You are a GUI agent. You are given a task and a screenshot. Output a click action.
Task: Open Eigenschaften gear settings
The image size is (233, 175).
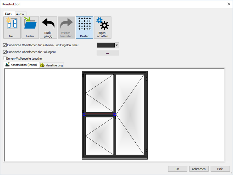(103, 27)
